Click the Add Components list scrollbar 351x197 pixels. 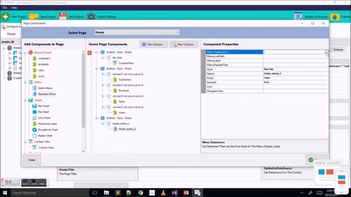pos(83,90)
